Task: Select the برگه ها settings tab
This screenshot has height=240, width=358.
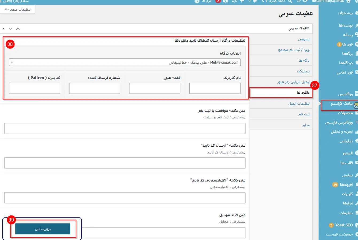Action: tap(281, 61)
